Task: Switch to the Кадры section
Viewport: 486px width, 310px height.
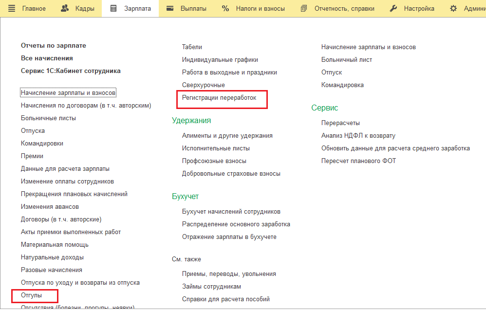Action: (85, 9)
